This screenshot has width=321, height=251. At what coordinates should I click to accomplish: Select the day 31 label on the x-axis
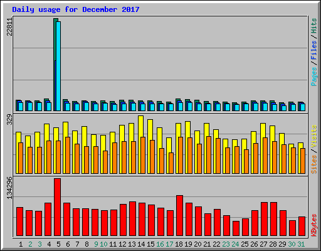(x=301, y=244)
